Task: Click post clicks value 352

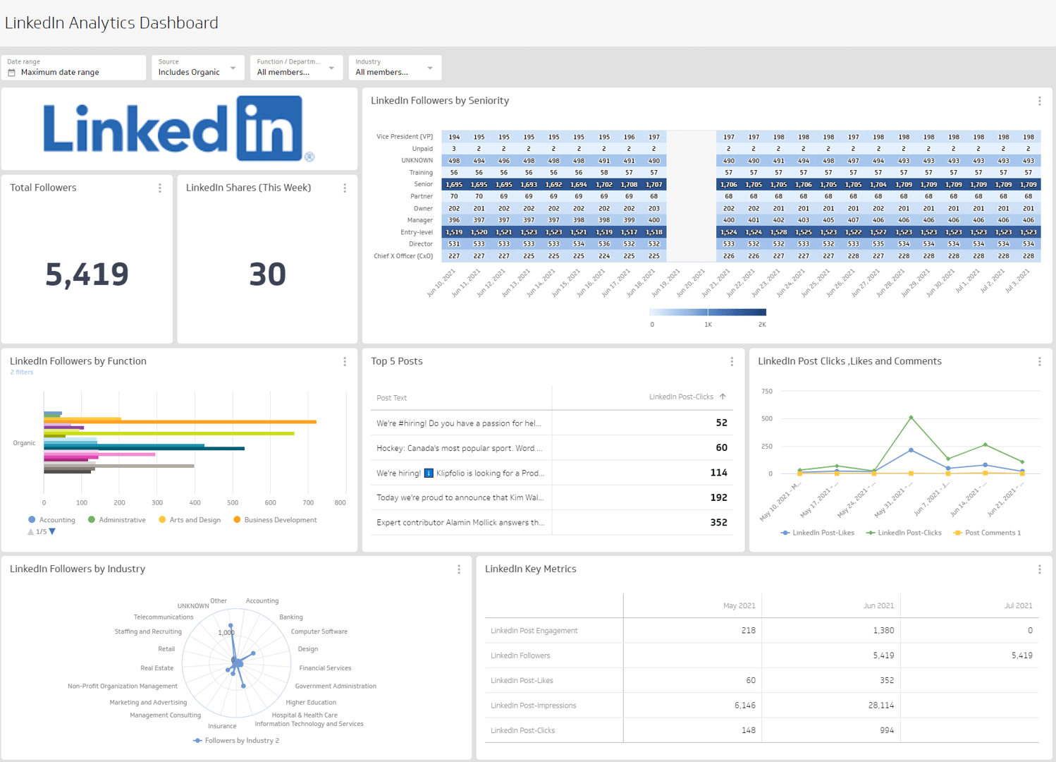Action: pyautogui.click(x=718, y=523)
